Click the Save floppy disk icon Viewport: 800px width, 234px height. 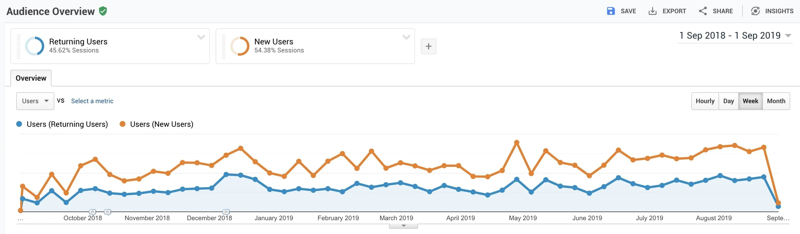coord(611,11)
